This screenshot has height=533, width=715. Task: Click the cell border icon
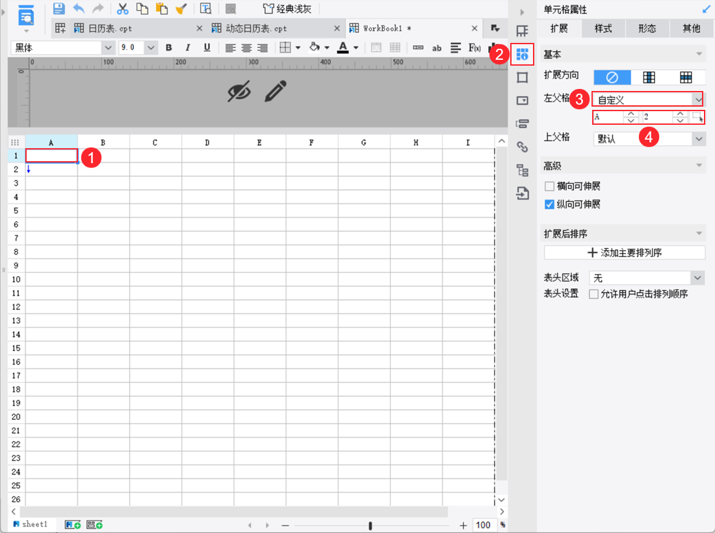click(x=285, y=47)
